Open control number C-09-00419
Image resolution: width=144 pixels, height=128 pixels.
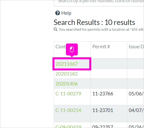click(x=68, y=126)
